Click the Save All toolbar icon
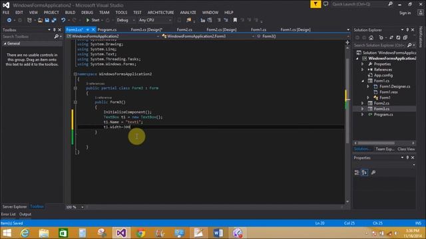The width and height of the screenshot is (426, 239). pos(54,20)
